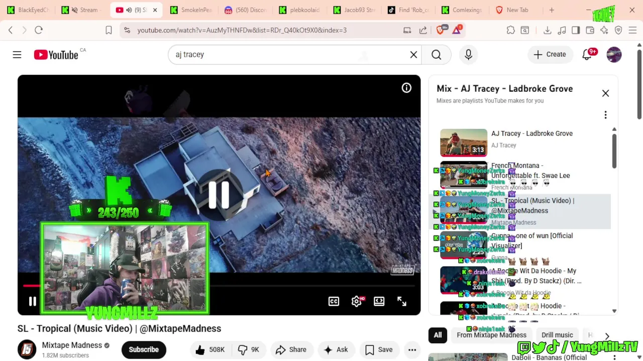Toggle closed captions on the player
The height and width of the screenshot is (361, 643).
[x=334, y=301]
